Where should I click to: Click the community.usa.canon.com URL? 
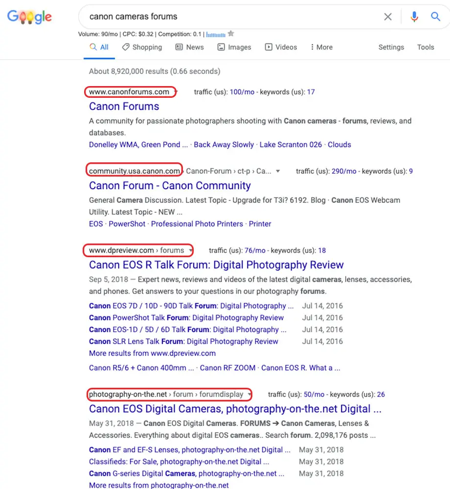point(135,171)
